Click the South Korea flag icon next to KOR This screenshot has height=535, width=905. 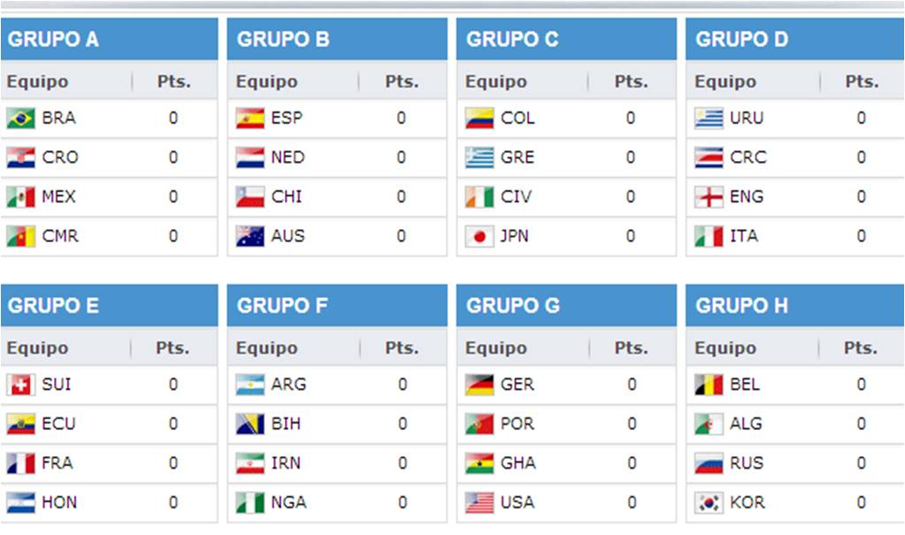[x=709, y=502]
